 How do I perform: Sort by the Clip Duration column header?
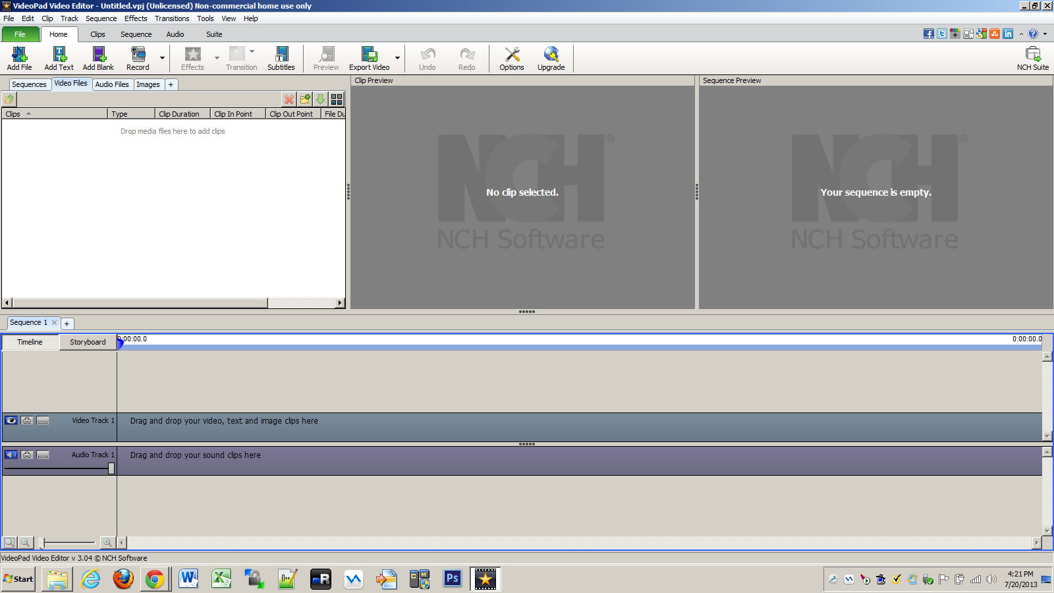pyautogui.click(x=182, y=114)
